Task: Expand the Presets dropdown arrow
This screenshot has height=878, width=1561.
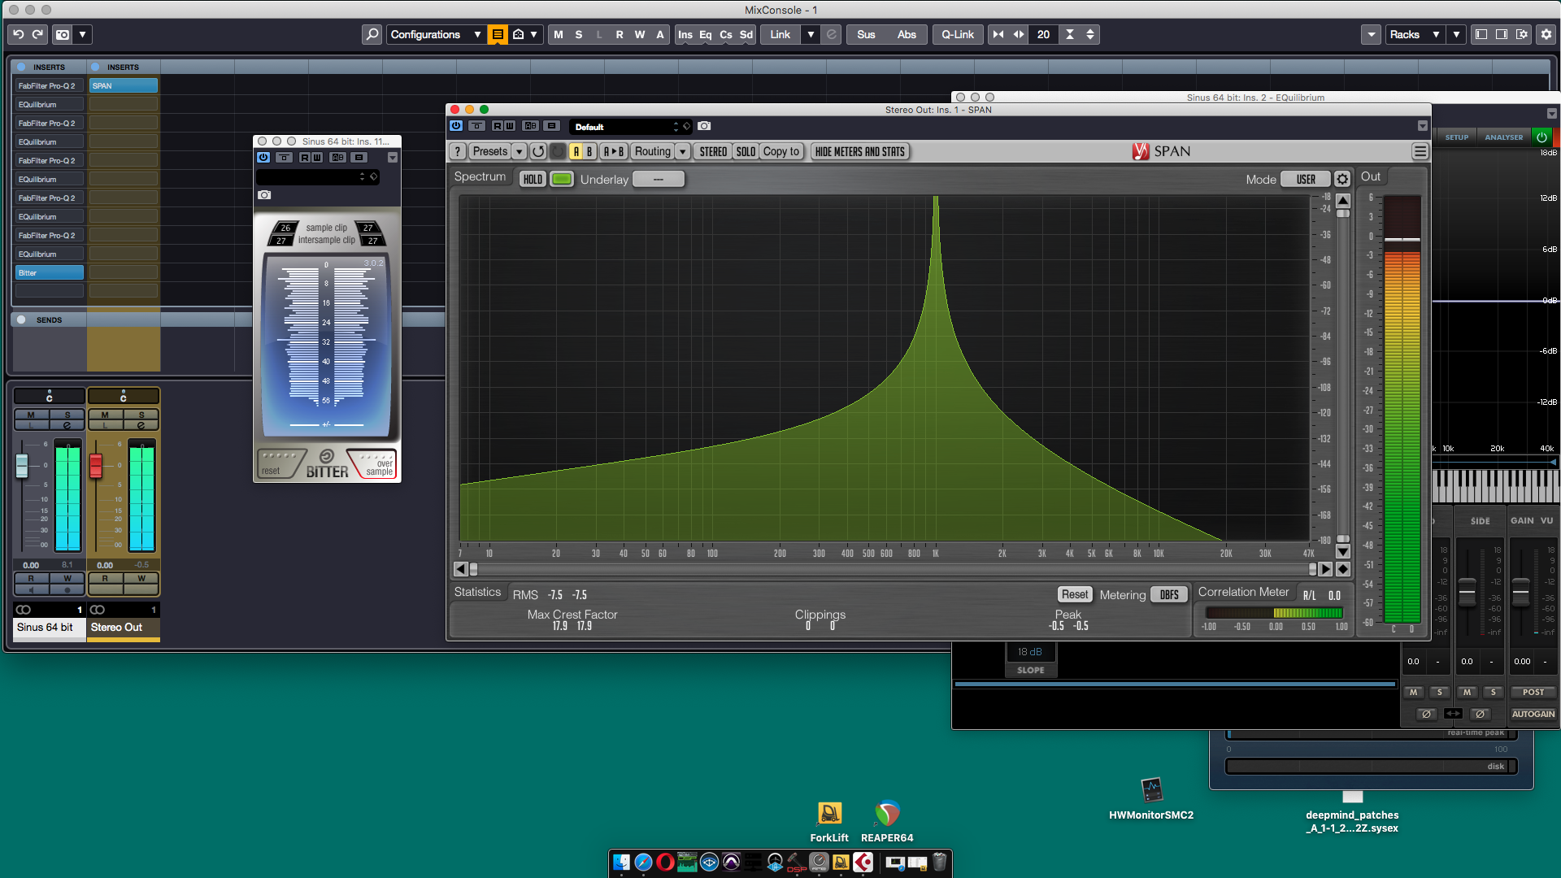Action: tap(519, 151)
